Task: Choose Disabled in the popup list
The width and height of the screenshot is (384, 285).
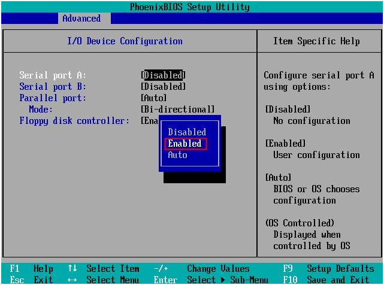Action: 187,132
